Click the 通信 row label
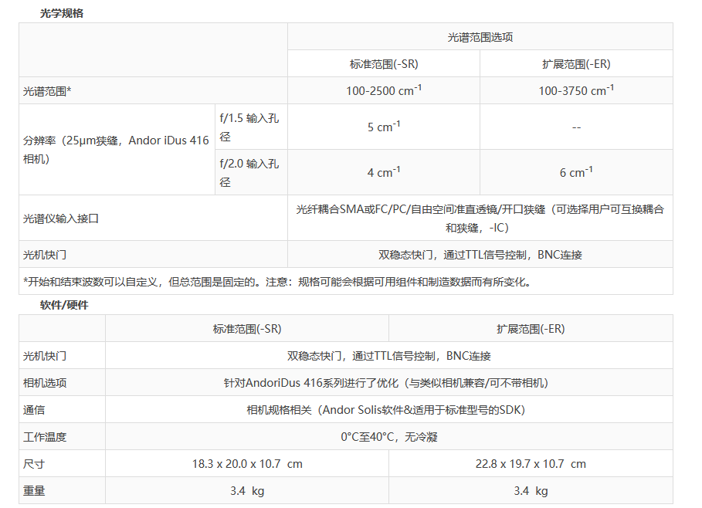This screenshot has height=508, width=702. [x=34, y=410]
